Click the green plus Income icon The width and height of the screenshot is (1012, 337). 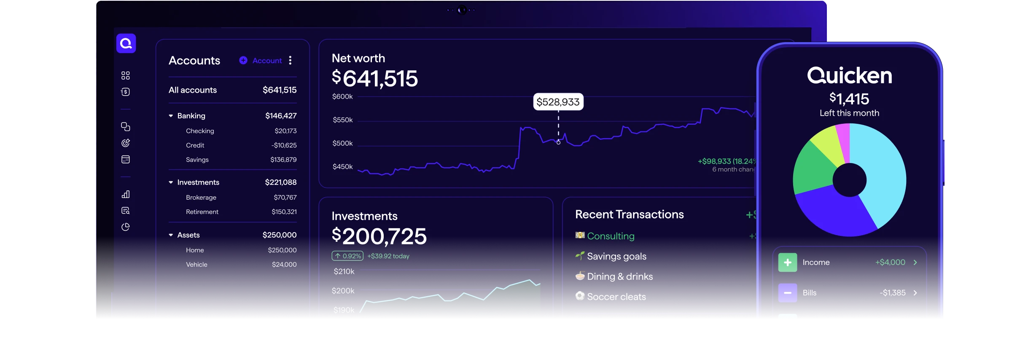point(788,262)
